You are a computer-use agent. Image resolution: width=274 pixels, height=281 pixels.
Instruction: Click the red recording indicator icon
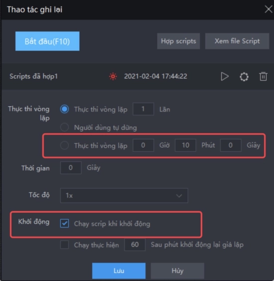point(113,76)
